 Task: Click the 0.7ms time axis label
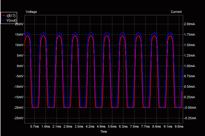pyautogui.click(x=35, y=126)
